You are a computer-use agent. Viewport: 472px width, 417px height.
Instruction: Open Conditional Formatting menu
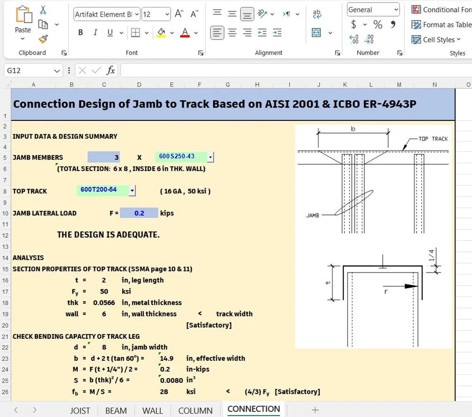(x=441, y=10)
